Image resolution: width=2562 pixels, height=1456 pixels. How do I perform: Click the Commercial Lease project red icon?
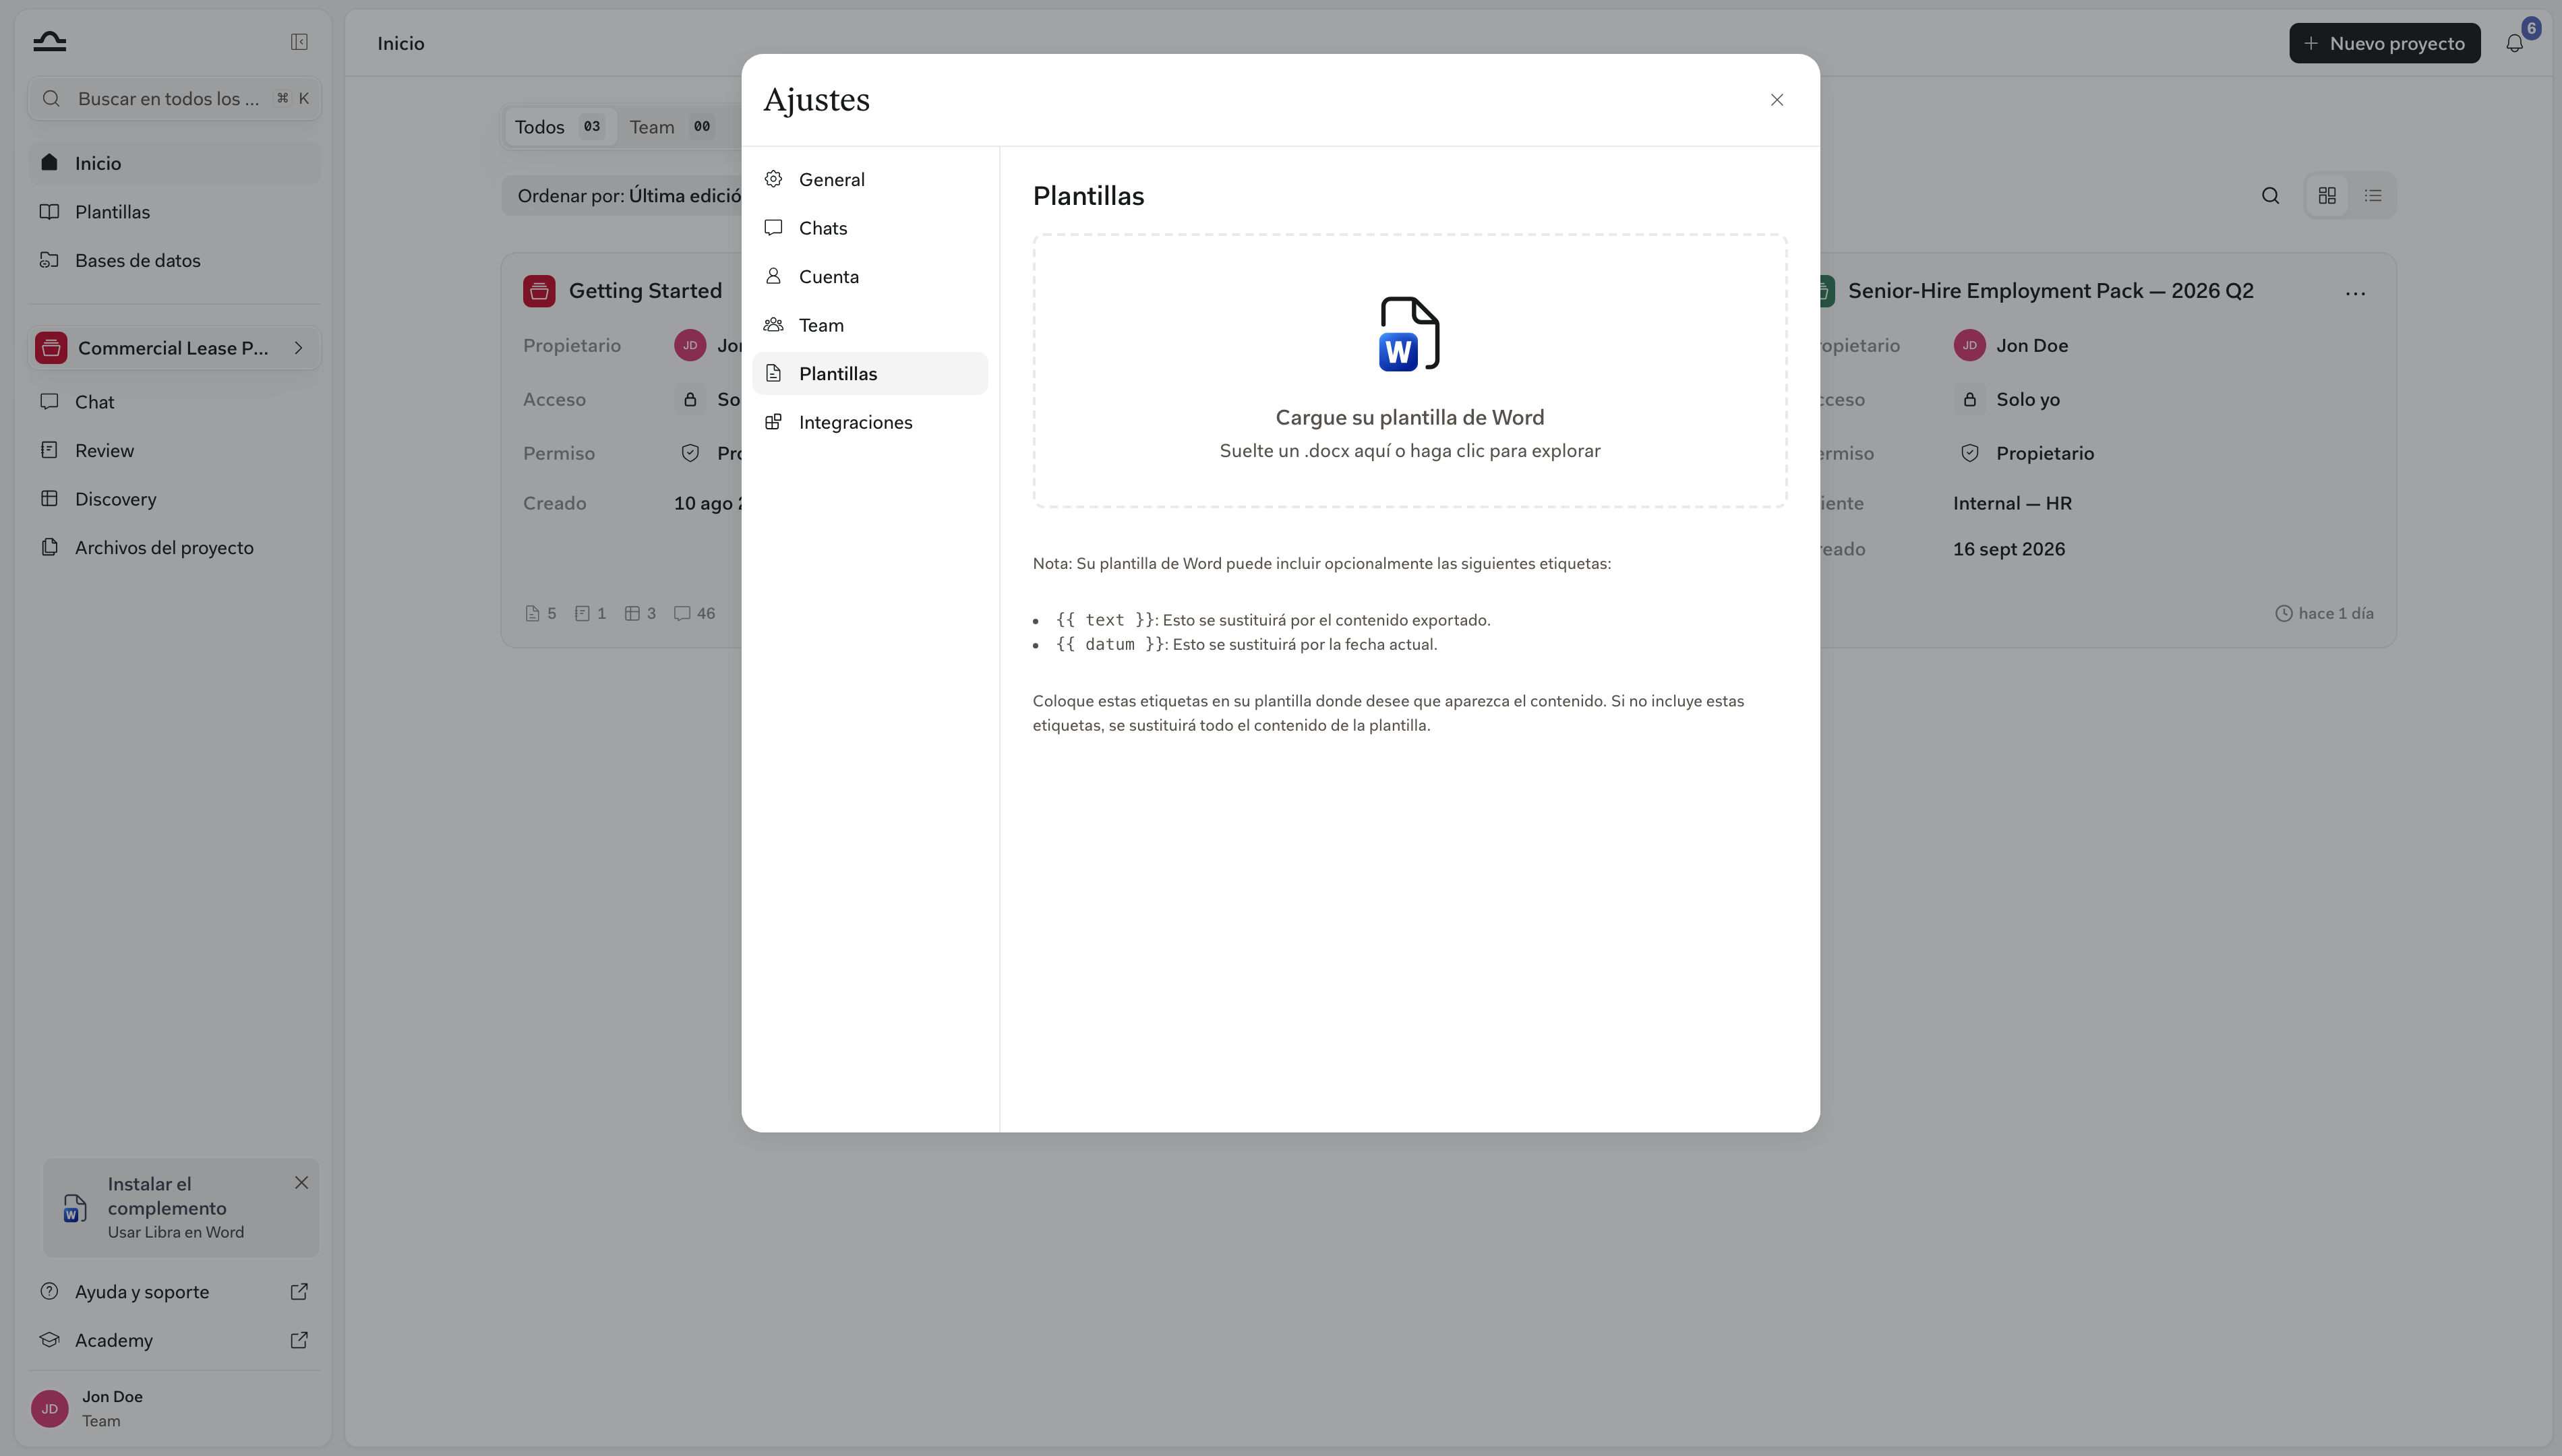pos(51,348)
